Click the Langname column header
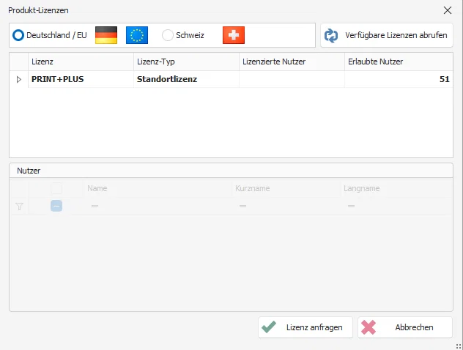 (x=396, y=188)
